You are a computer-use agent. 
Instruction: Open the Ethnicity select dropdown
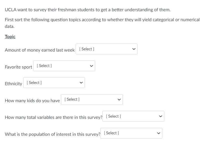(x=54, y=83)
